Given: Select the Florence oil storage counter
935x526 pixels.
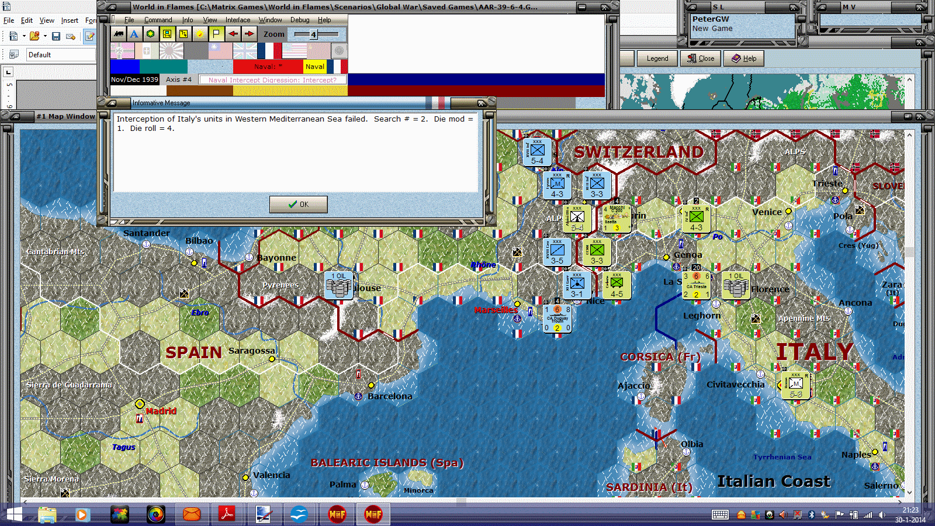Looking at the screenshot, I should 736,285.
